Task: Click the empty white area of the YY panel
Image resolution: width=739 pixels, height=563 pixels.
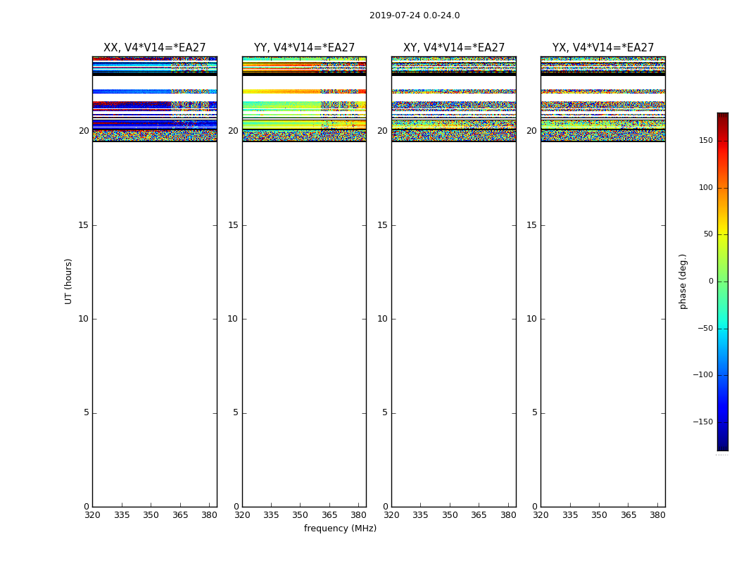Action: coord(304,317)
